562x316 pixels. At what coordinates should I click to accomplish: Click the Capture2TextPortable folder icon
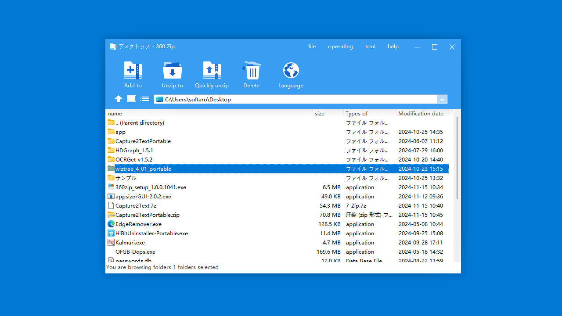[x=111, y=141]
